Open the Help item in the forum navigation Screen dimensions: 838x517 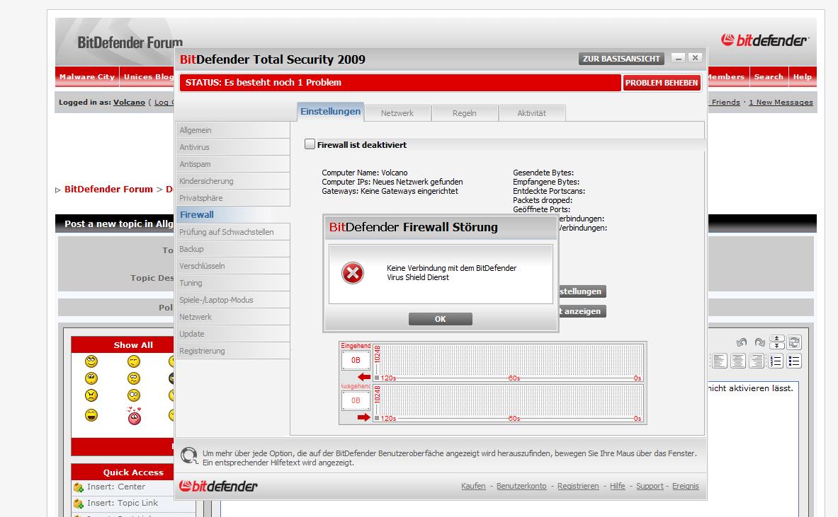(802, 77)
